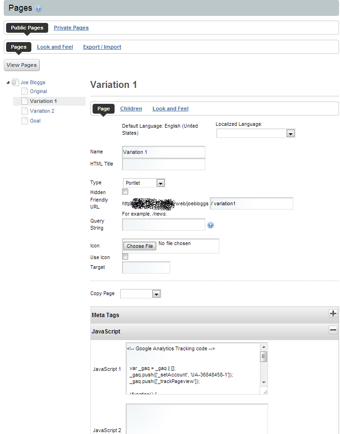The width and height of the screenshot is (340, 434).
Task: Open the Children tab
Action: click(131, 108)
